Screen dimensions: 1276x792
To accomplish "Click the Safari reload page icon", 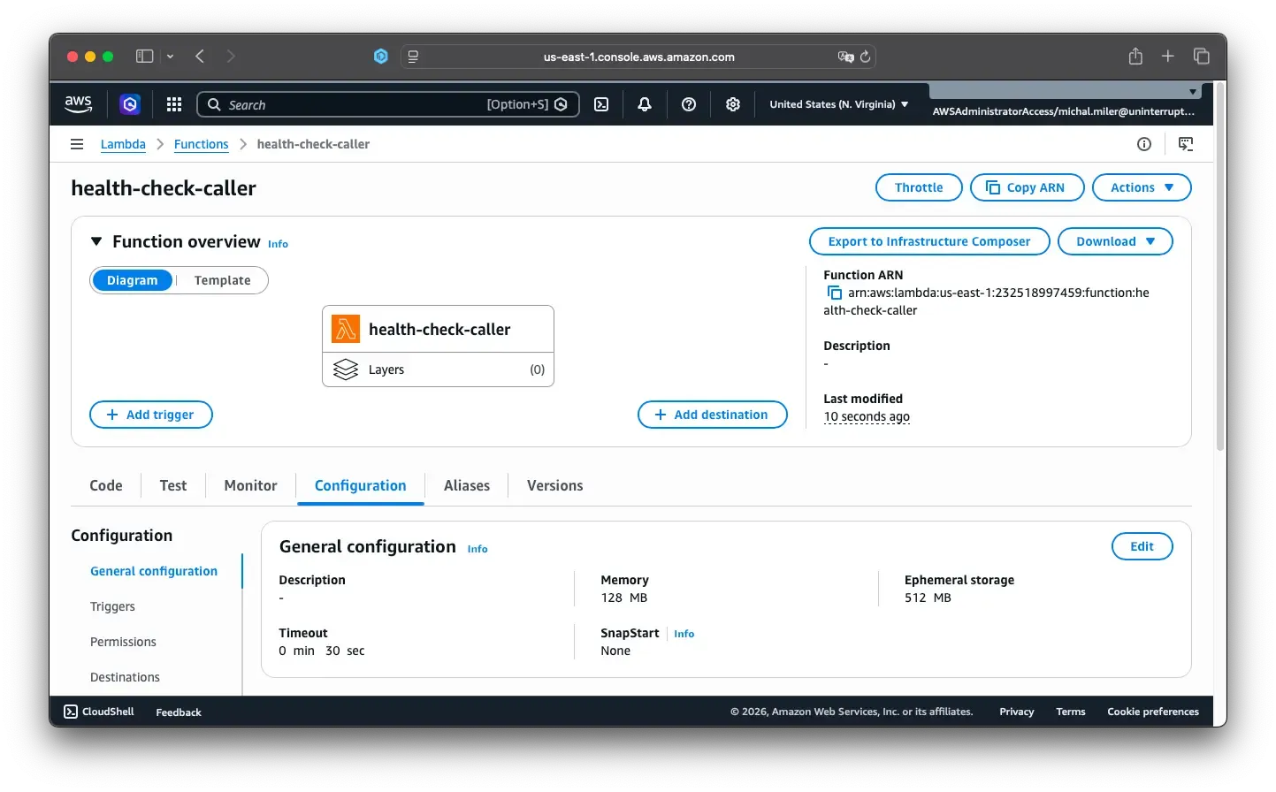I will (x=865, y=57).
